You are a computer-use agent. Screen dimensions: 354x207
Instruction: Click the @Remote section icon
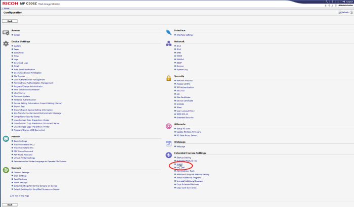[168, 126]
